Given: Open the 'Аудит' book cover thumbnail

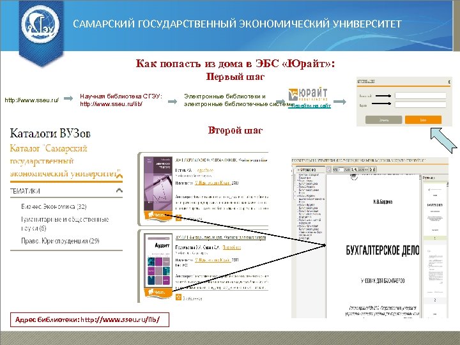Looking at the screenshot, I should [x=158, y=261].
